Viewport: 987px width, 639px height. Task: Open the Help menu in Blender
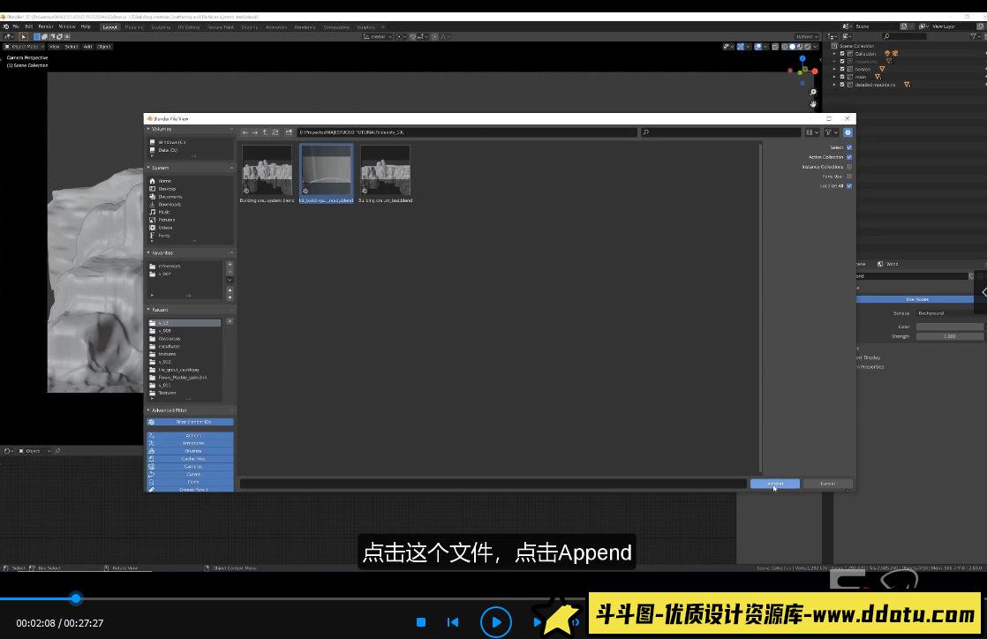[x=87, y=27]
